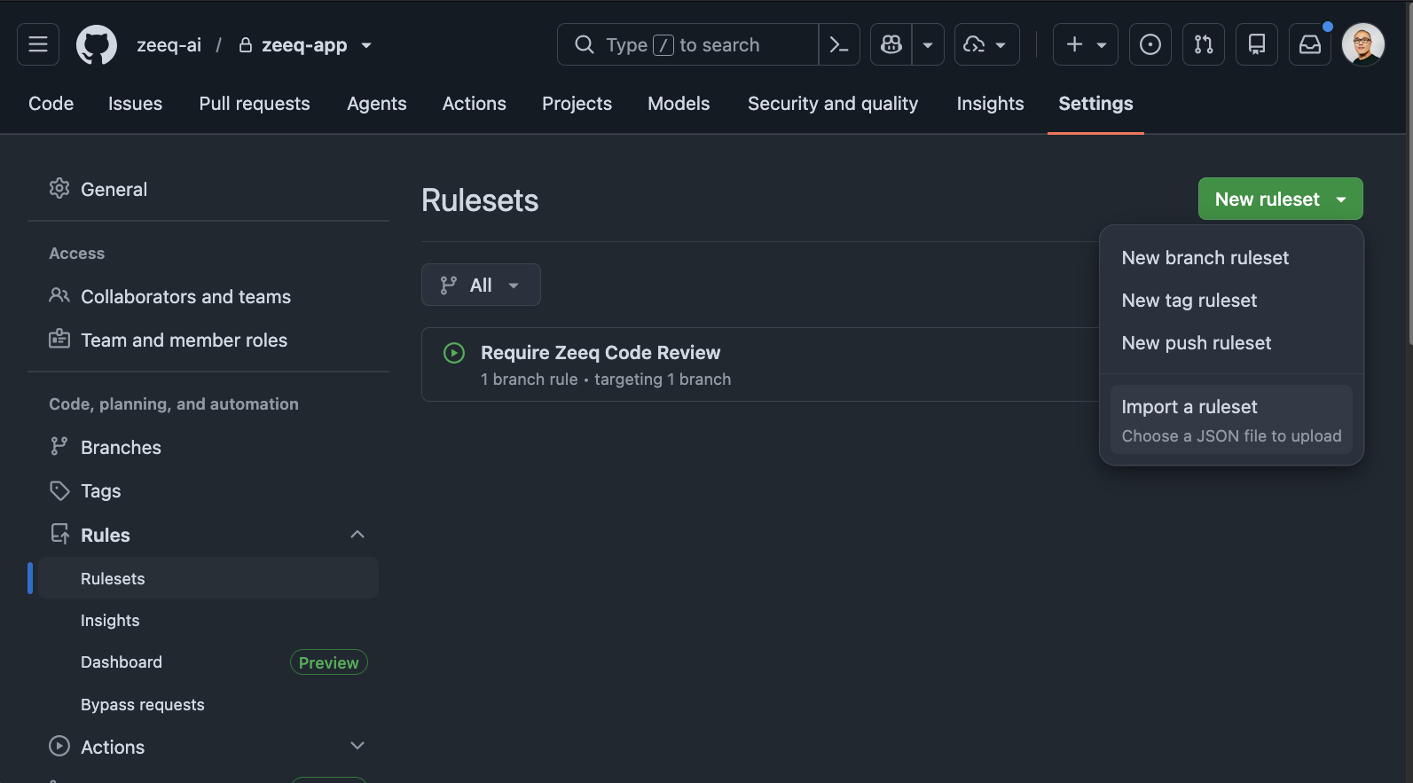Focus the Type / to search field
Image resolution: width=1413 pixels, height=783 pixels.
coord(687,44)
